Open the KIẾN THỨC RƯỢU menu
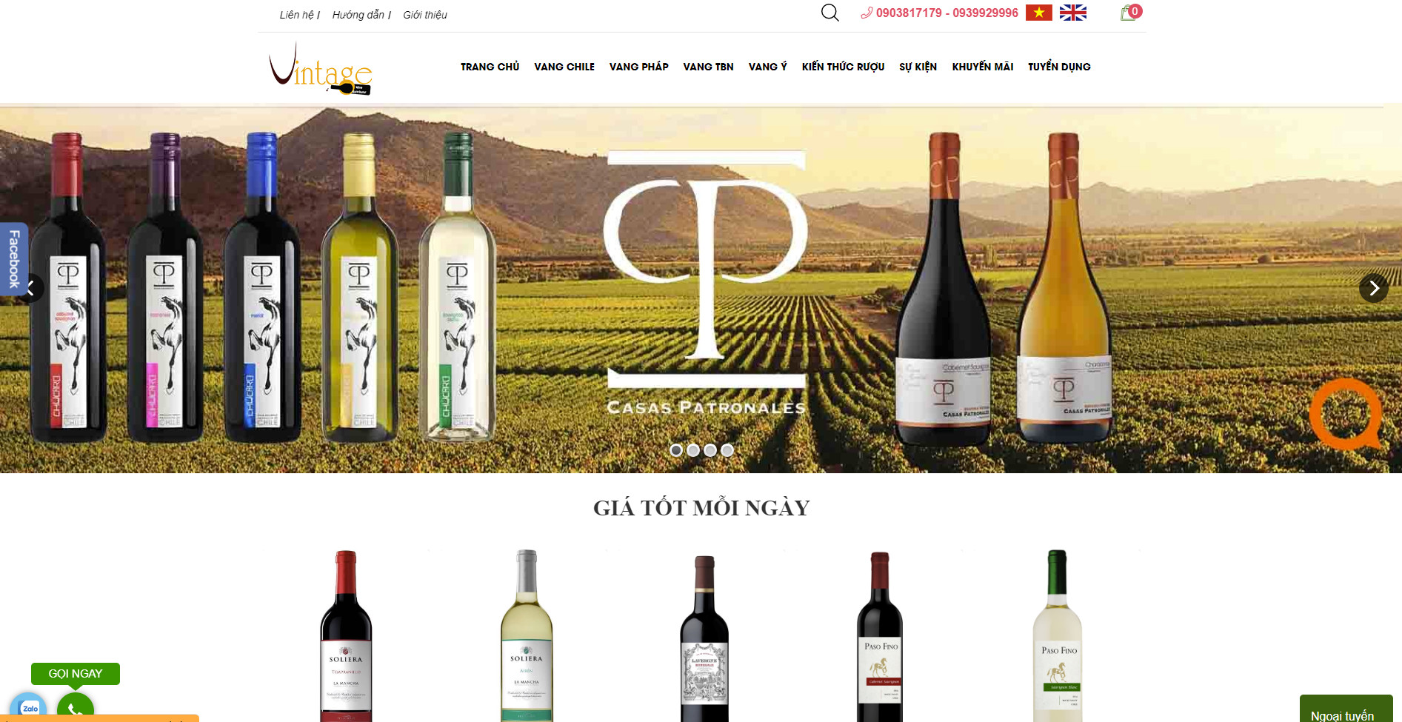 pos(843,67)
